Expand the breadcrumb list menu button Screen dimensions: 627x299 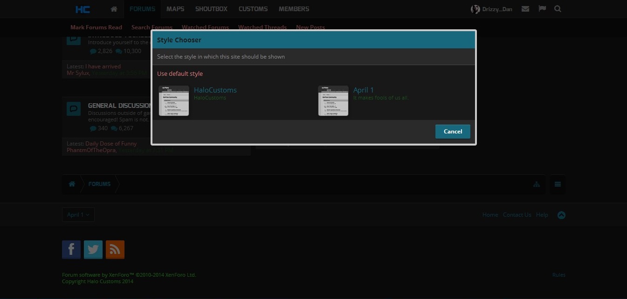[558, 184]
